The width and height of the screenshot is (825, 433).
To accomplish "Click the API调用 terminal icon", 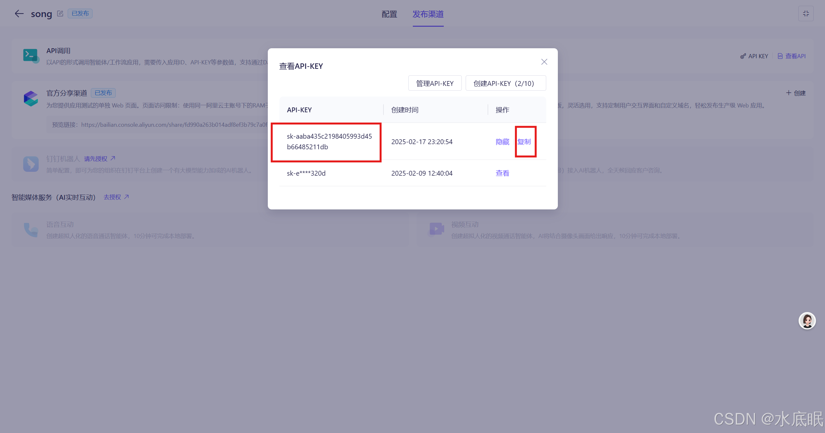I will click(x=31, y=56).
